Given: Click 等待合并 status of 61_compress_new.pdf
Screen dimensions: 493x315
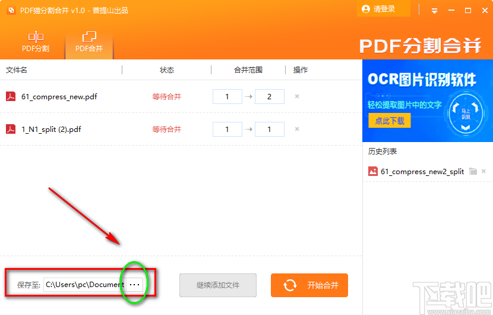Looking at the screenshot, I should pos(167,97).
